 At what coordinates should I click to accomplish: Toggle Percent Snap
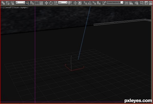(x=94, y=3)
